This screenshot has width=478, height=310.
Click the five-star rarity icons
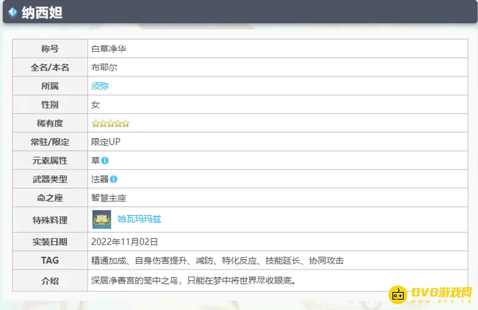pos(111,123)
